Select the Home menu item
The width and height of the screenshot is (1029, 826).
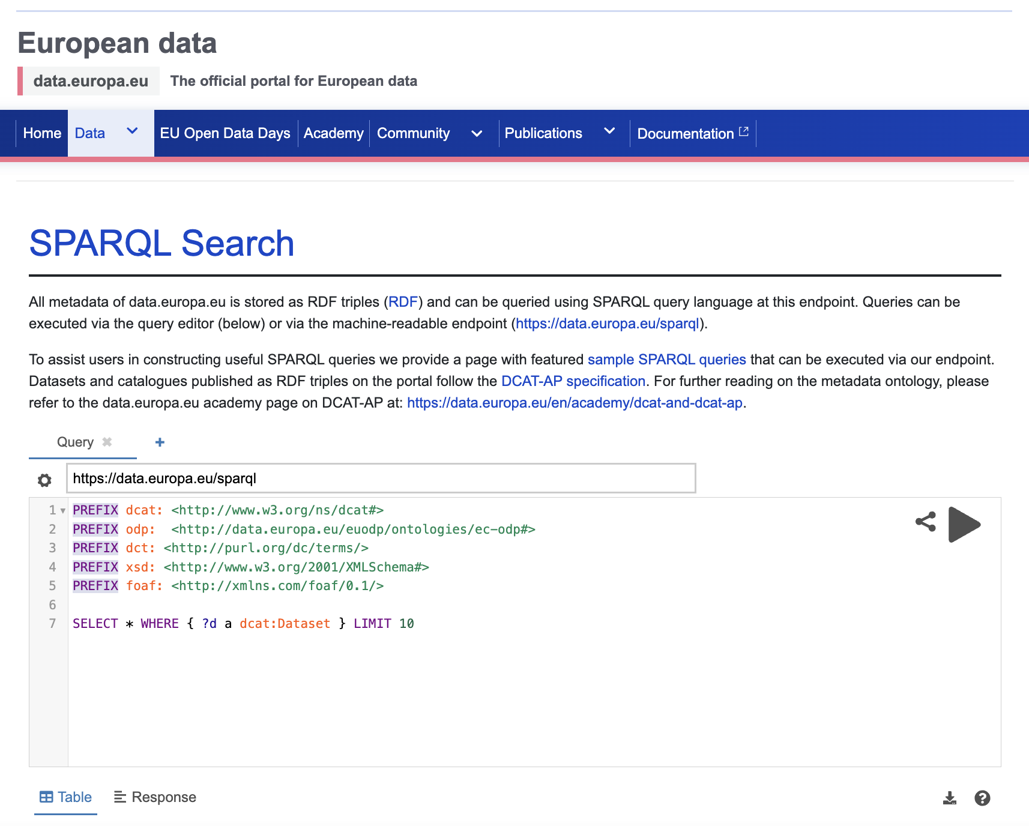tap(42, 133)
